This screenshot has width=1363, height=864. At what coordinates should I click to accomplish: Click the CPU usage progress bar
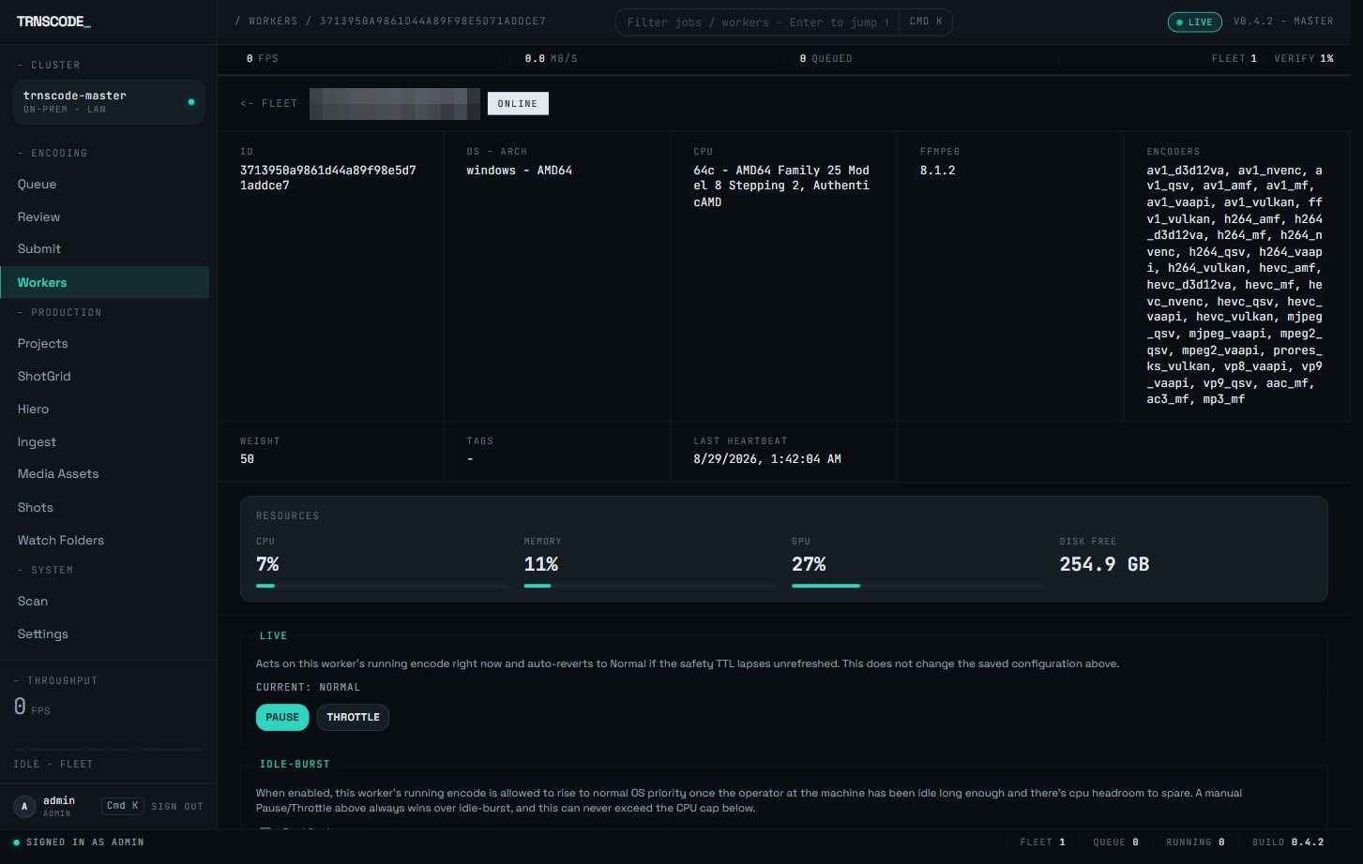(x=383, y=586)
